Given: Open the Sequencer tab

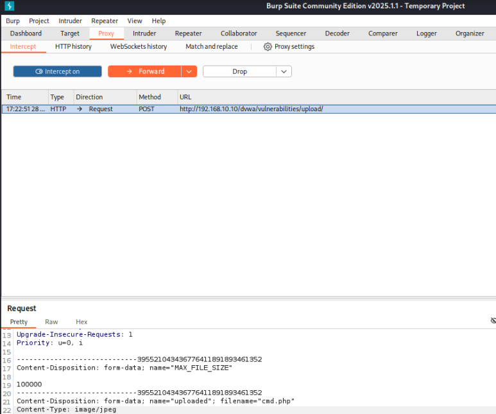Looking at the screenshot, I should tap(291, 33).
